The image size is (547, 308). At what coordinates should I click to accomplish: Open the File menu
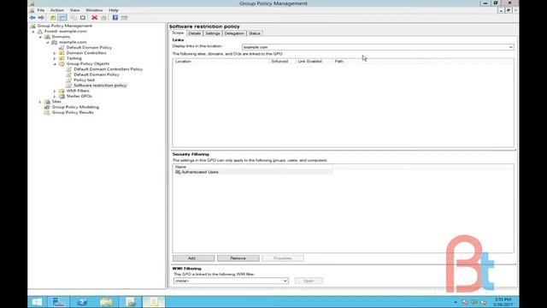pos(41,10)
